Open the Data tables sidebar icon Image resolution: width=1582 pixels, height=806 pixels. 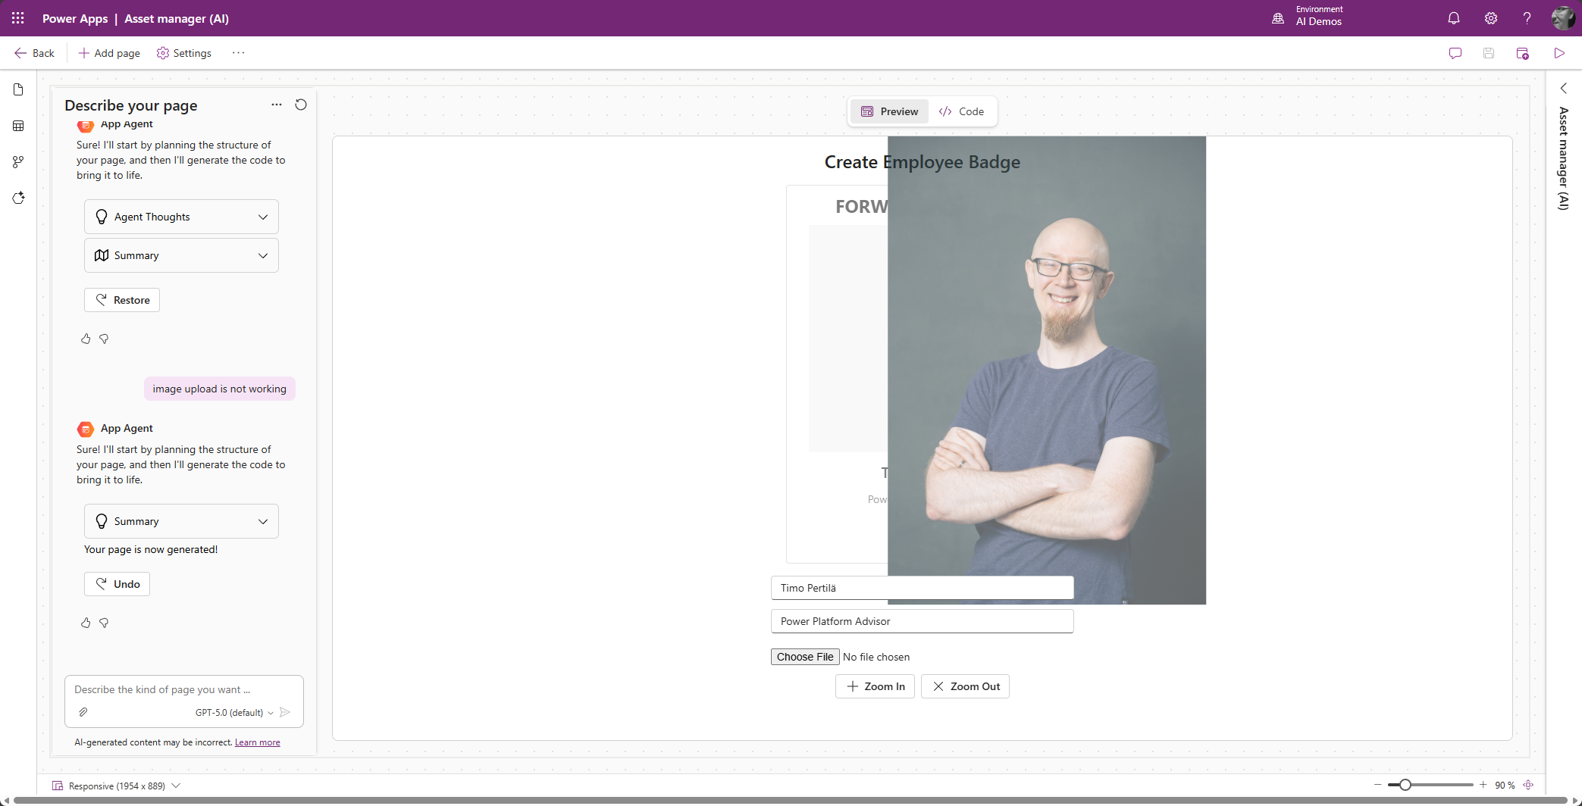(18, 126)
